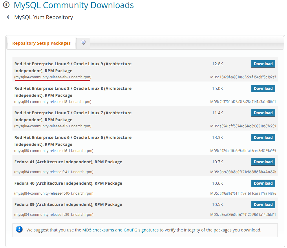
Task: Click filename mysql84-community-release-fc41-1.noarch.rpm
Action: (54, 172)
